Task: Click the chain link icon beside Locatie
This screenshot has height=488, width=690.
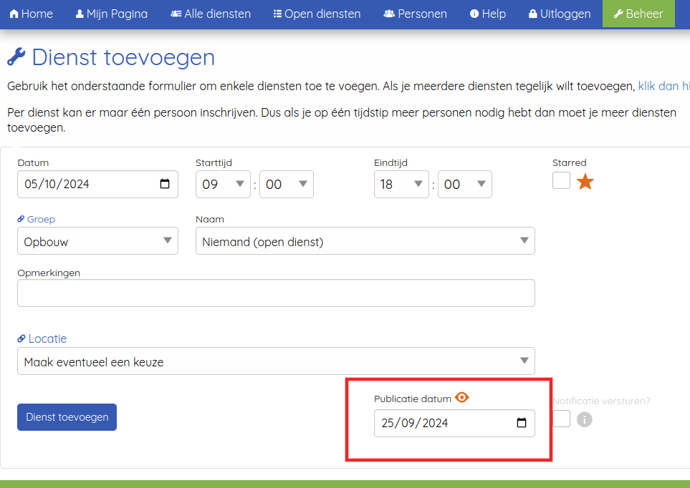Action: click(x=21, y=339)
